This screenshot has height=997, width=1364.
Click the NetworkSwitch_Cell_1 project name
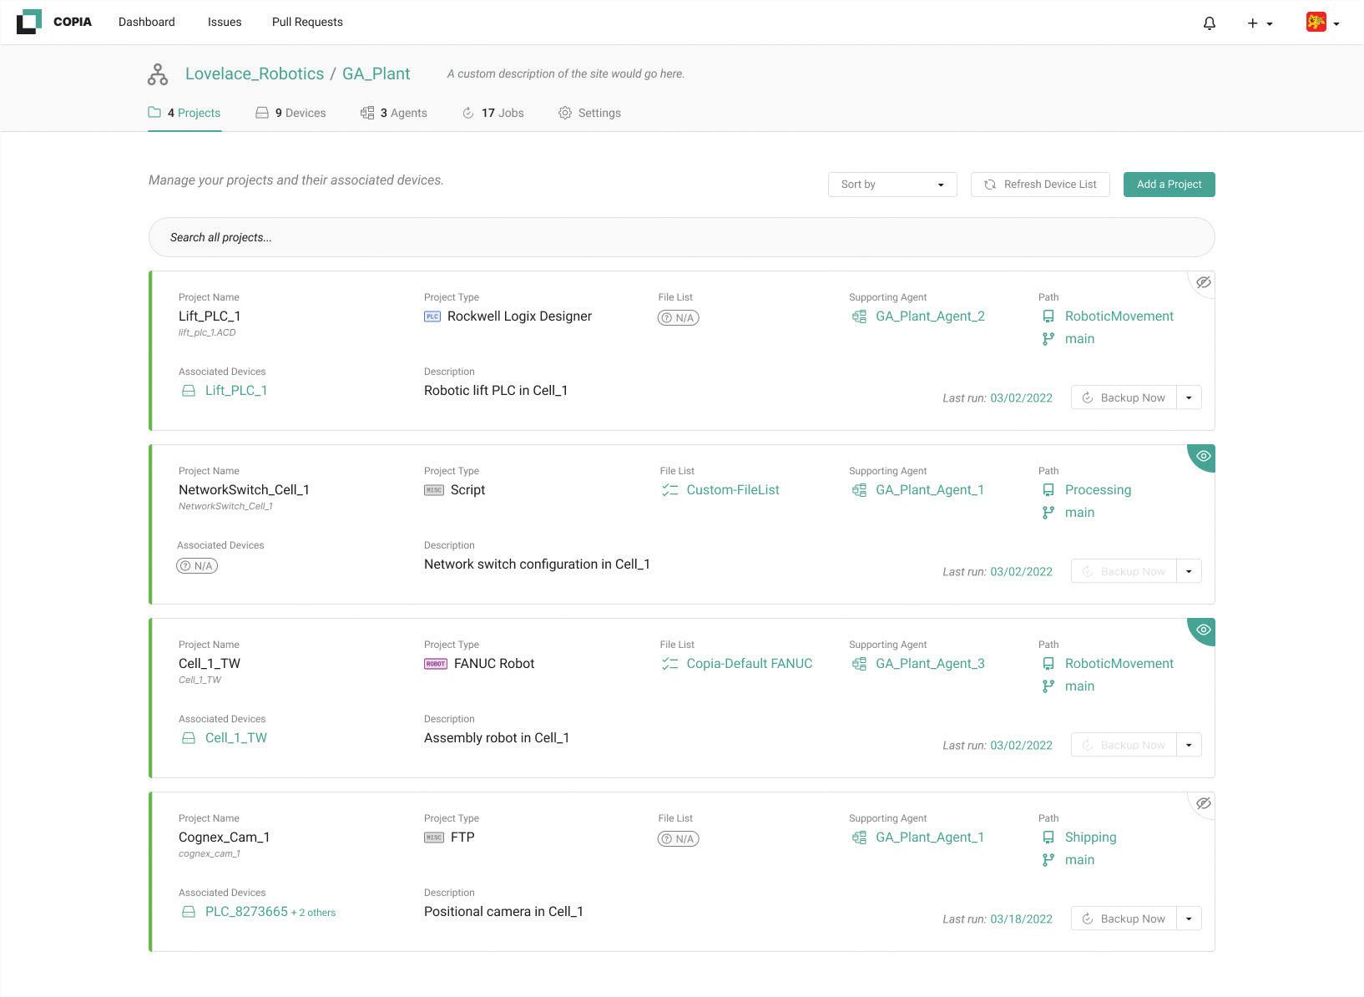244,490
